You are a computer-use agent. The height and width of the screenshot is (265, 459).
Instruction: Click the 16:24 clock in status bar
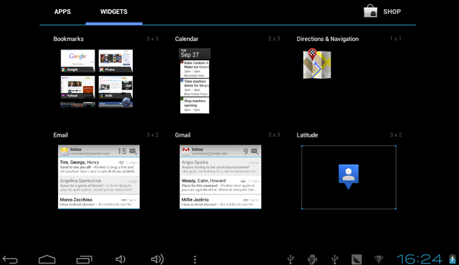click(419, 259)
